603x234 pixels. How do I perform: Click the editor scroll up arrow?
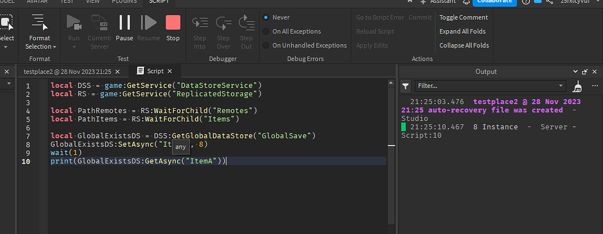tap(391, 82)
